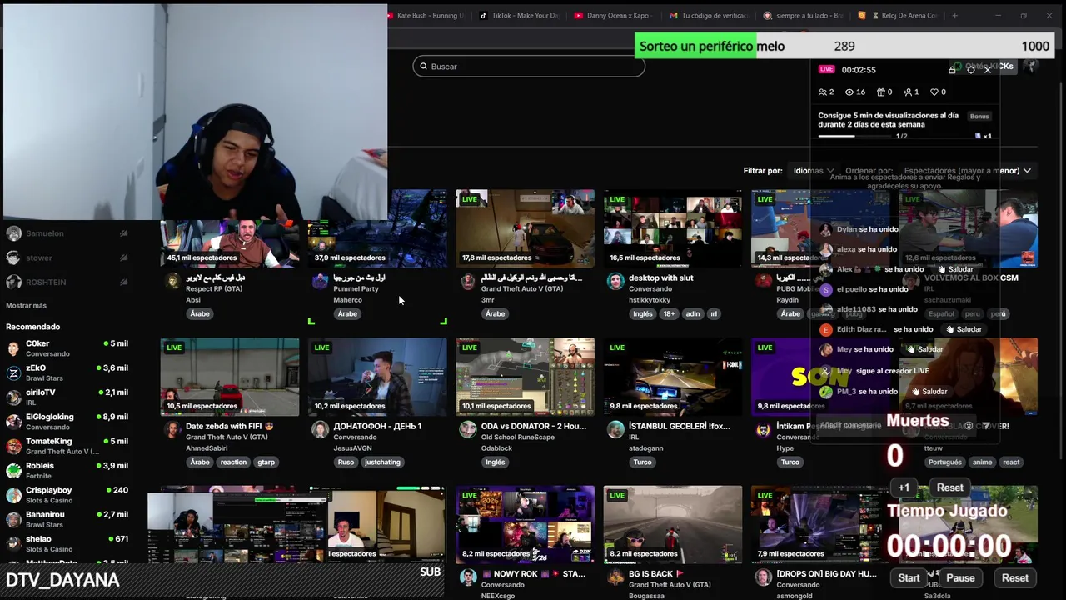Switch to Tu código de verificación Gmail tab
Screen dimensions: 1066x600
[x=710, y=15]
